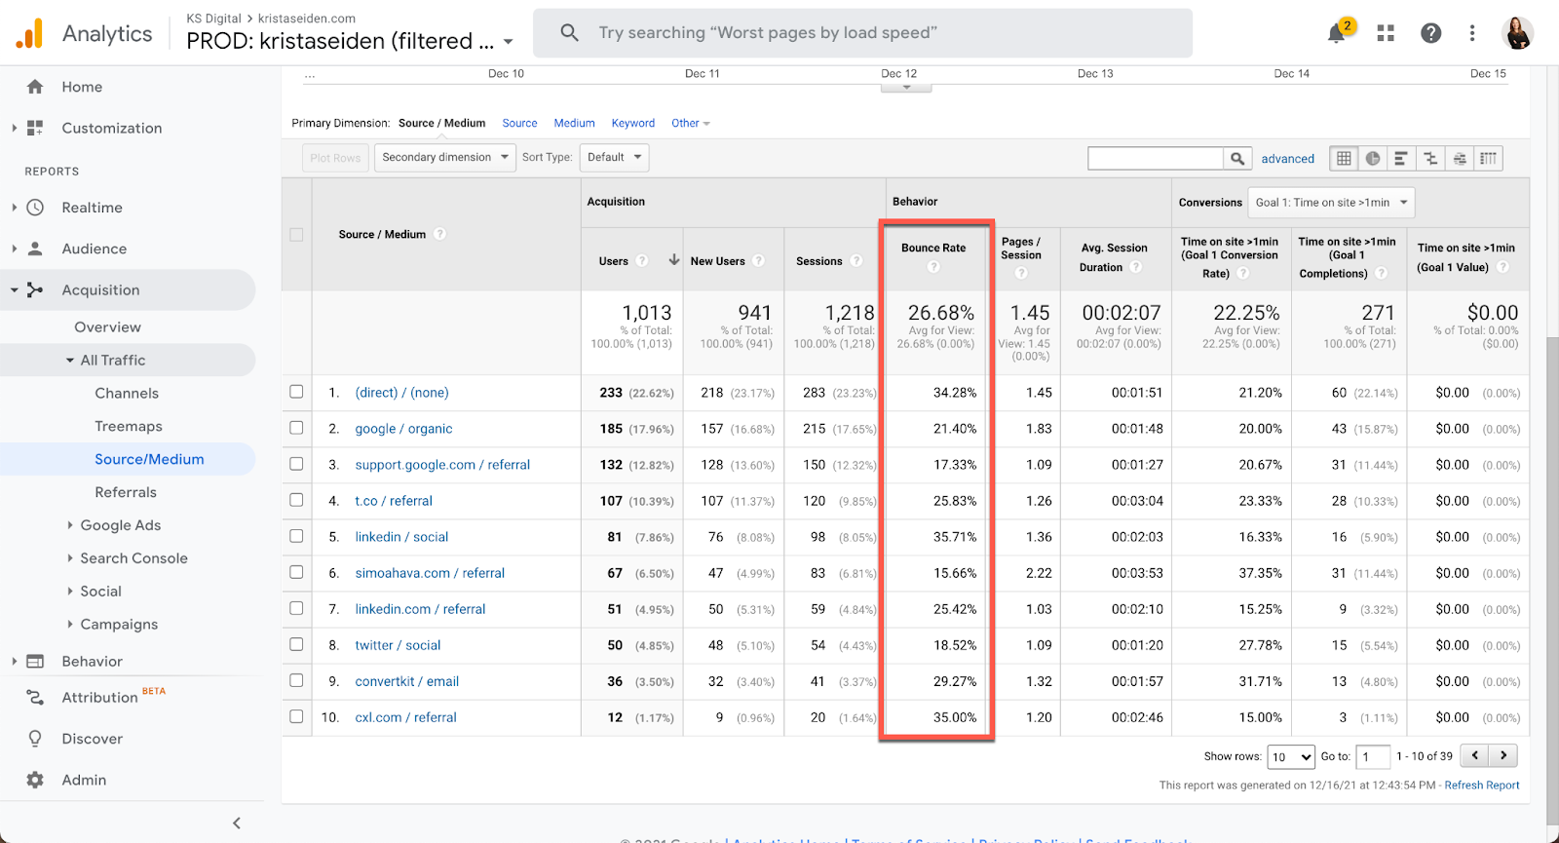Open the Google apps grid
Image resolution: width=1559 pixels, height=843 pixels.
coord(1386,33)
